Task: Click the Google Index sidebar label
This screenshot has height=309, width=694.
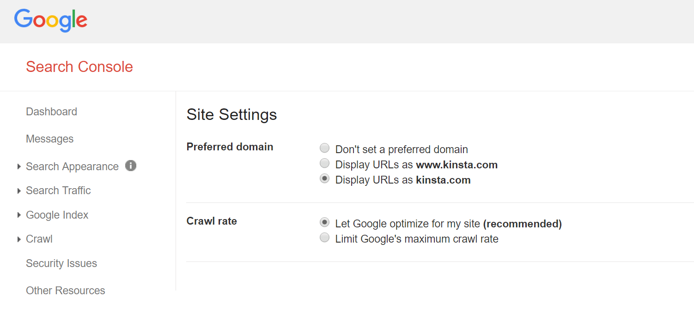Action: tap(57, 215)
